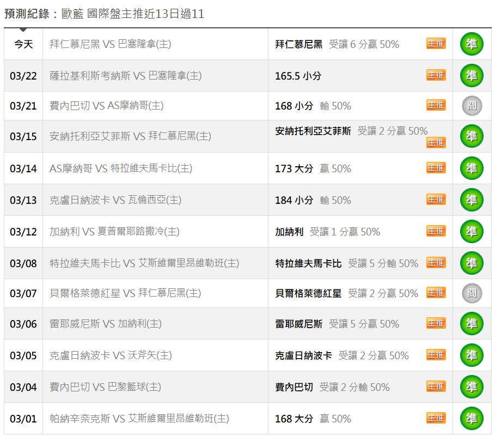Click prediction 費內巴切 受讓 2 分輸 50%
Image resolution: width=495 pixels, height=435 pixels.
[332, 387]
